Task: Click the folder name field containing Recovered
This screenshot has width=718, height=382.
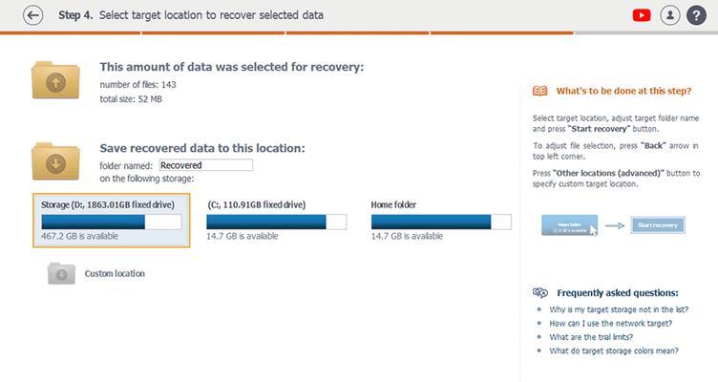Action: (x=205, y=165)
